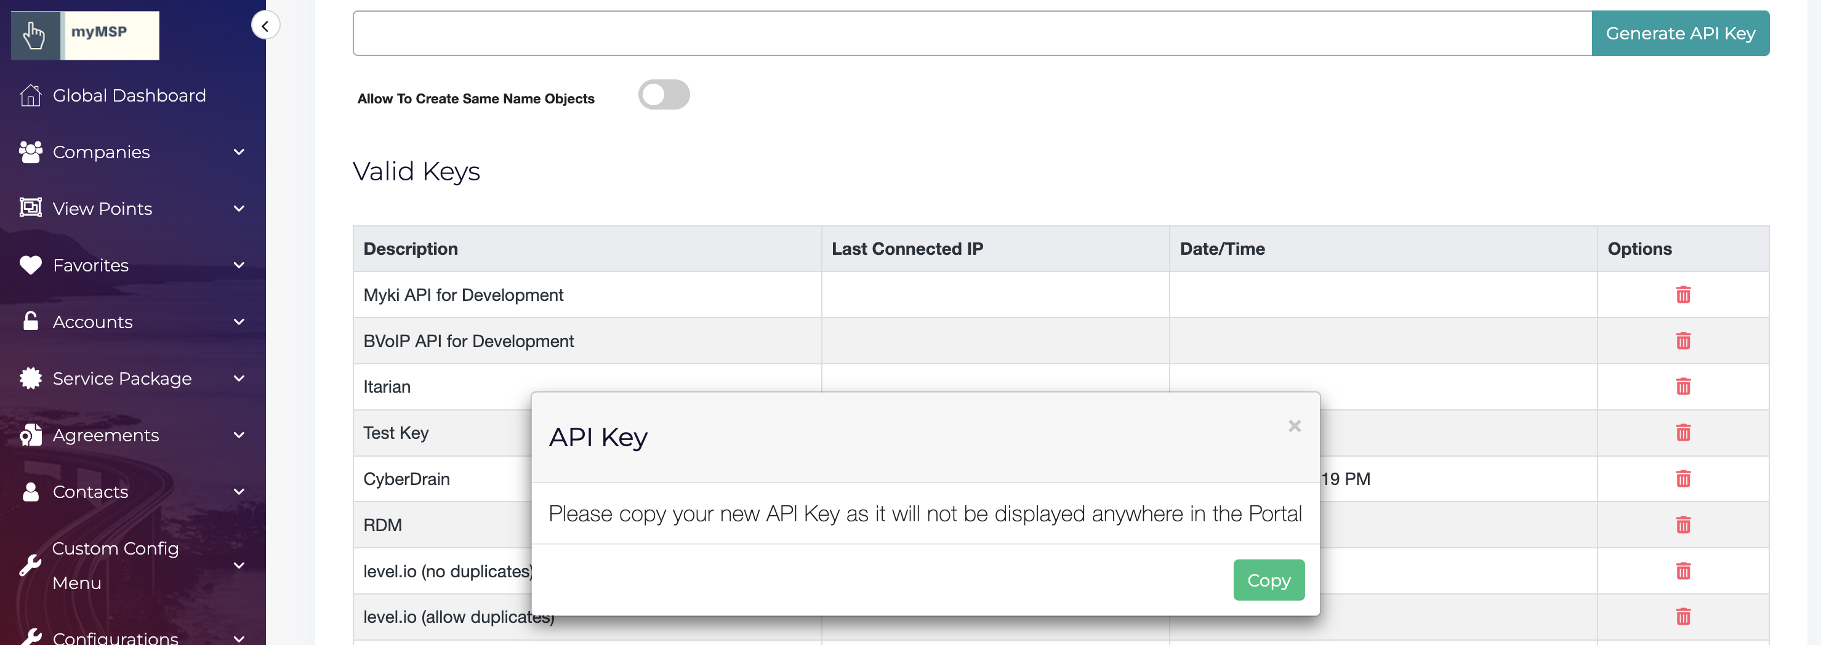Delete the Myki API for Development key
This screenshot has width=1821, height=645.
click(x=1682, y=295)
